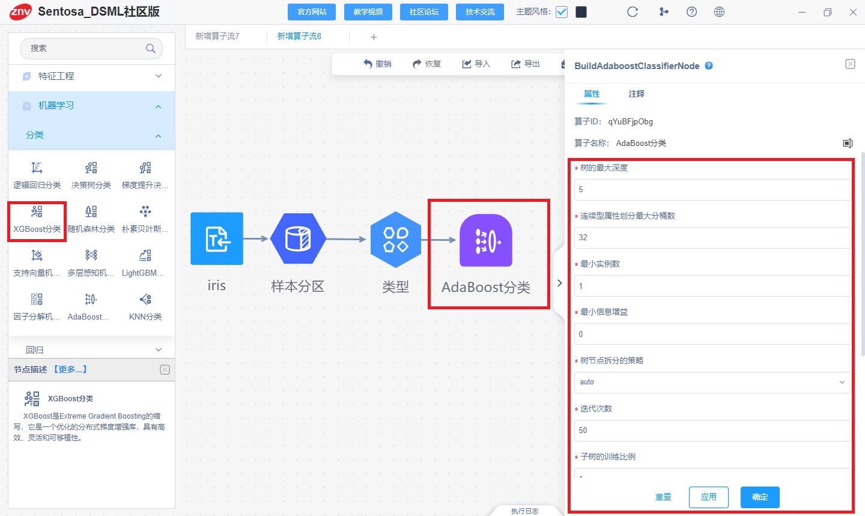Click the 搜索 input field
This screenshot has width=865, height=516.
click(x=91, y=48)
